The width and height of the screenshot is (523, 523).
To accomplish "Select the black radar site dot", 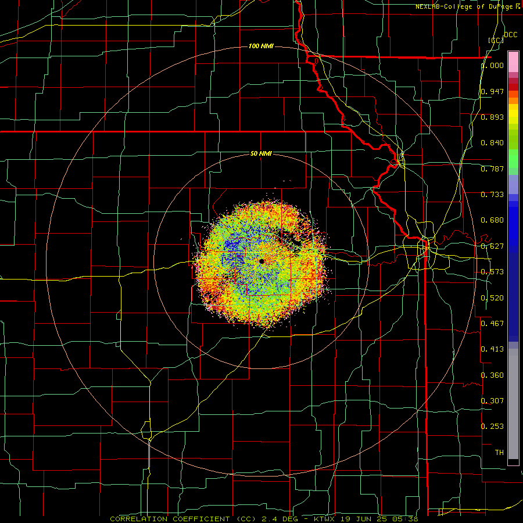I will click(x=261, y=261).
